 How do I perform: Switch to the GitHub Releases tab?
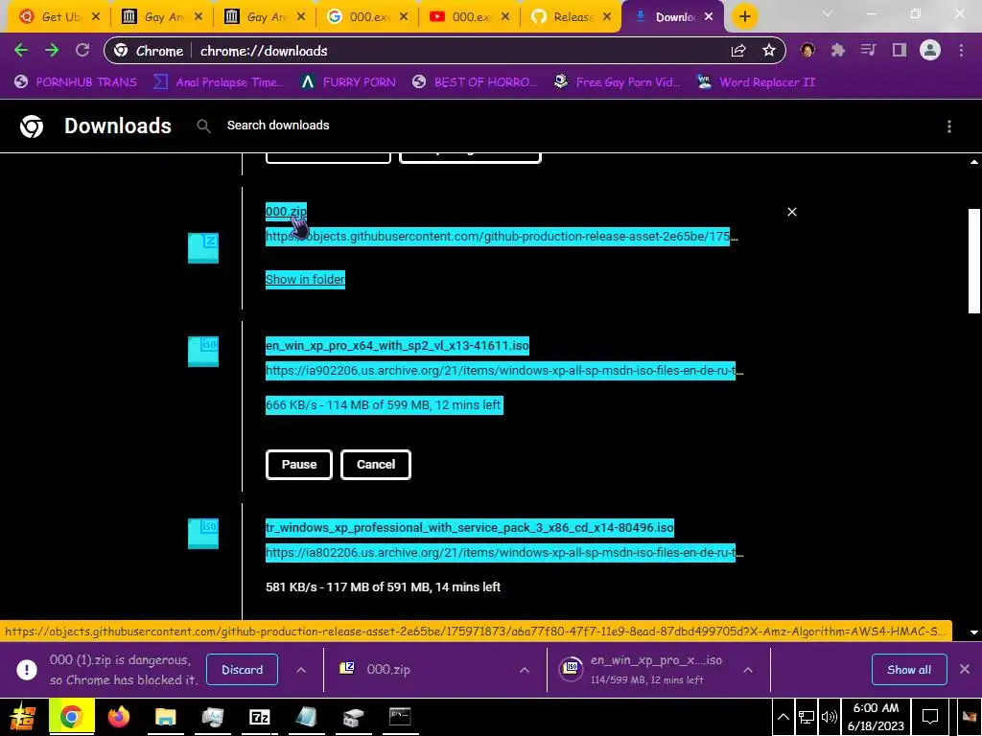click(x=572, y=17)
